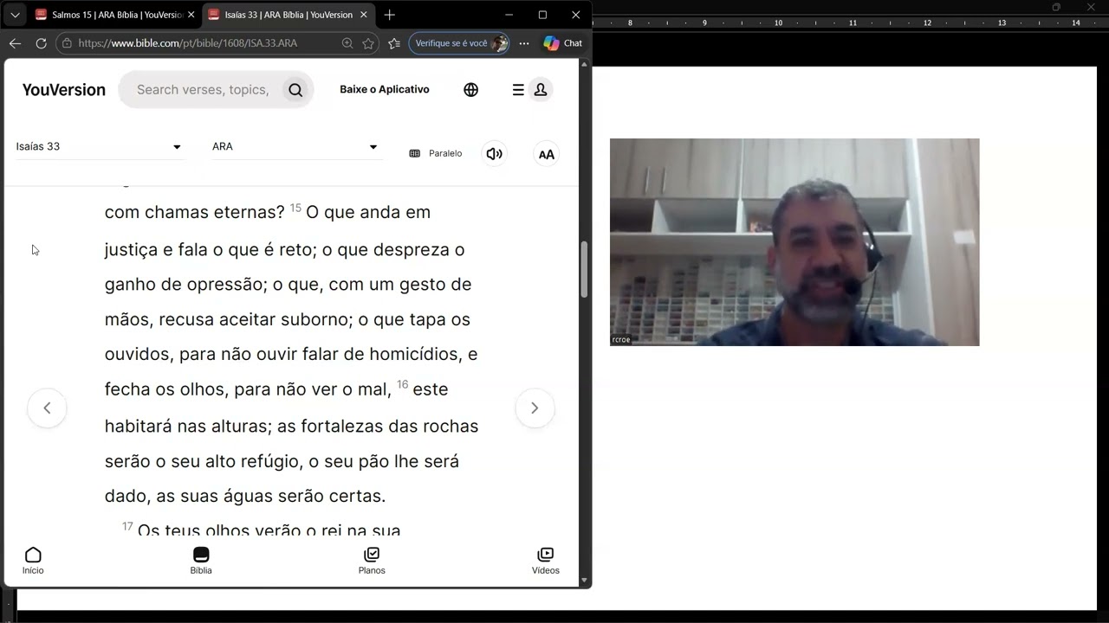Click the search magnifier icon
The image size is (1109, 623).
point(295,90)
